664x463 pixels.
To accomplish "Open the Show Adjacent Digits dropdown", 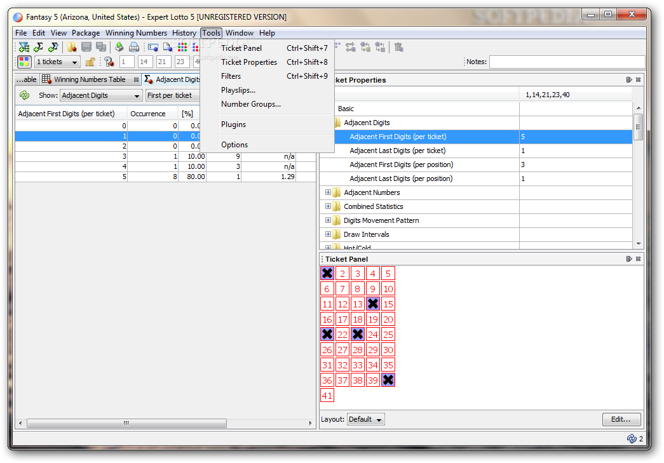I will coord(100,95).
